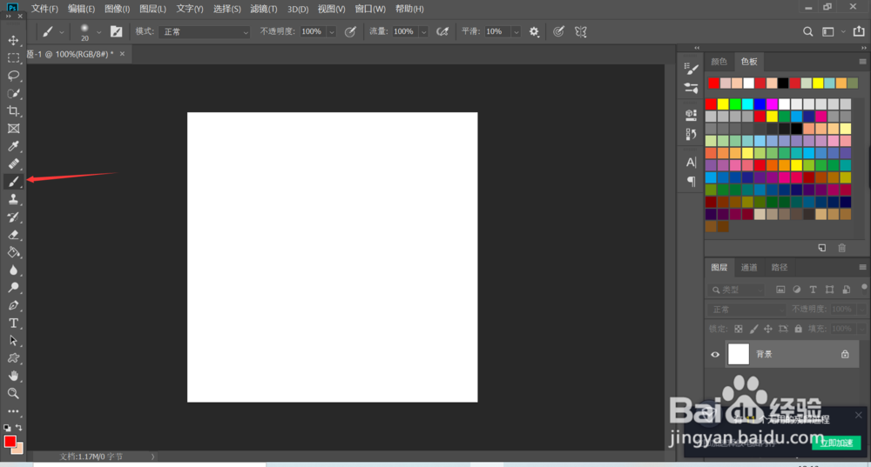871x467 pixels.
Task: Open the 滤镜(T) menu
Action: tap(264, 9)
